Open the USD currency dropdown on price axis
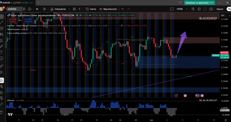Screen dimensions: 231x122 click(x=225, y=15)
